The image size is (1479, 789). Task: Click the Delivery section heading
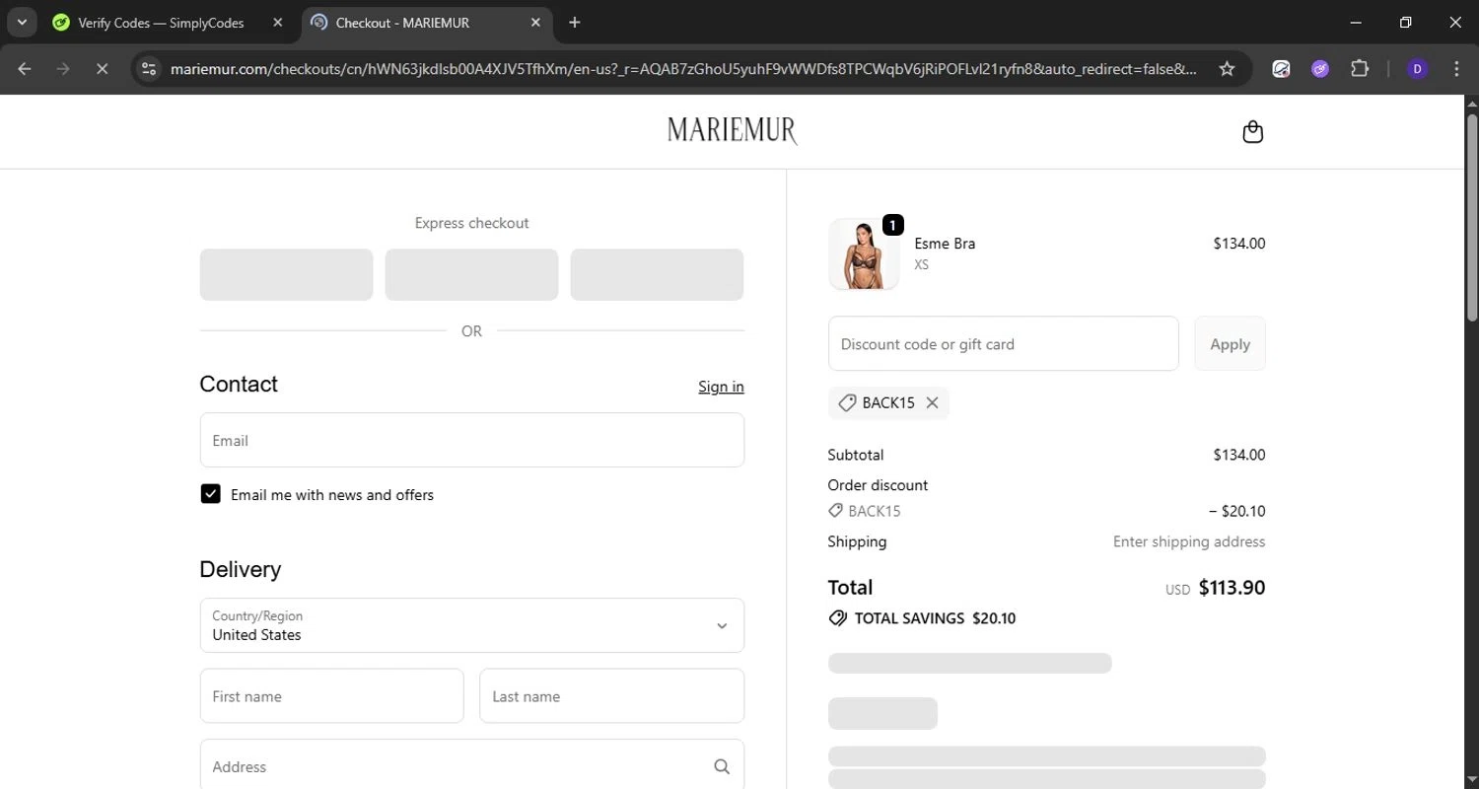coord(240,569)
